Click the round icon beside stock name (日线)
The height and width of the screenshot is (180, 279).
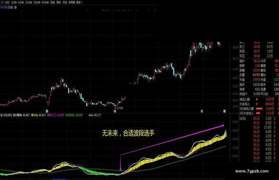point(15,7)
